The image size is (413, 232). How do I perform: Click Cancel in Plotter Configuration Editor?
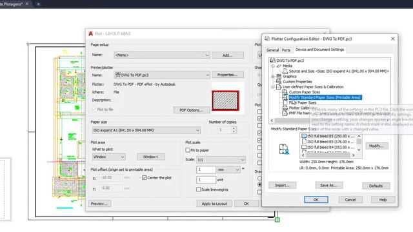pyautogui.click(x=350, y=200)
